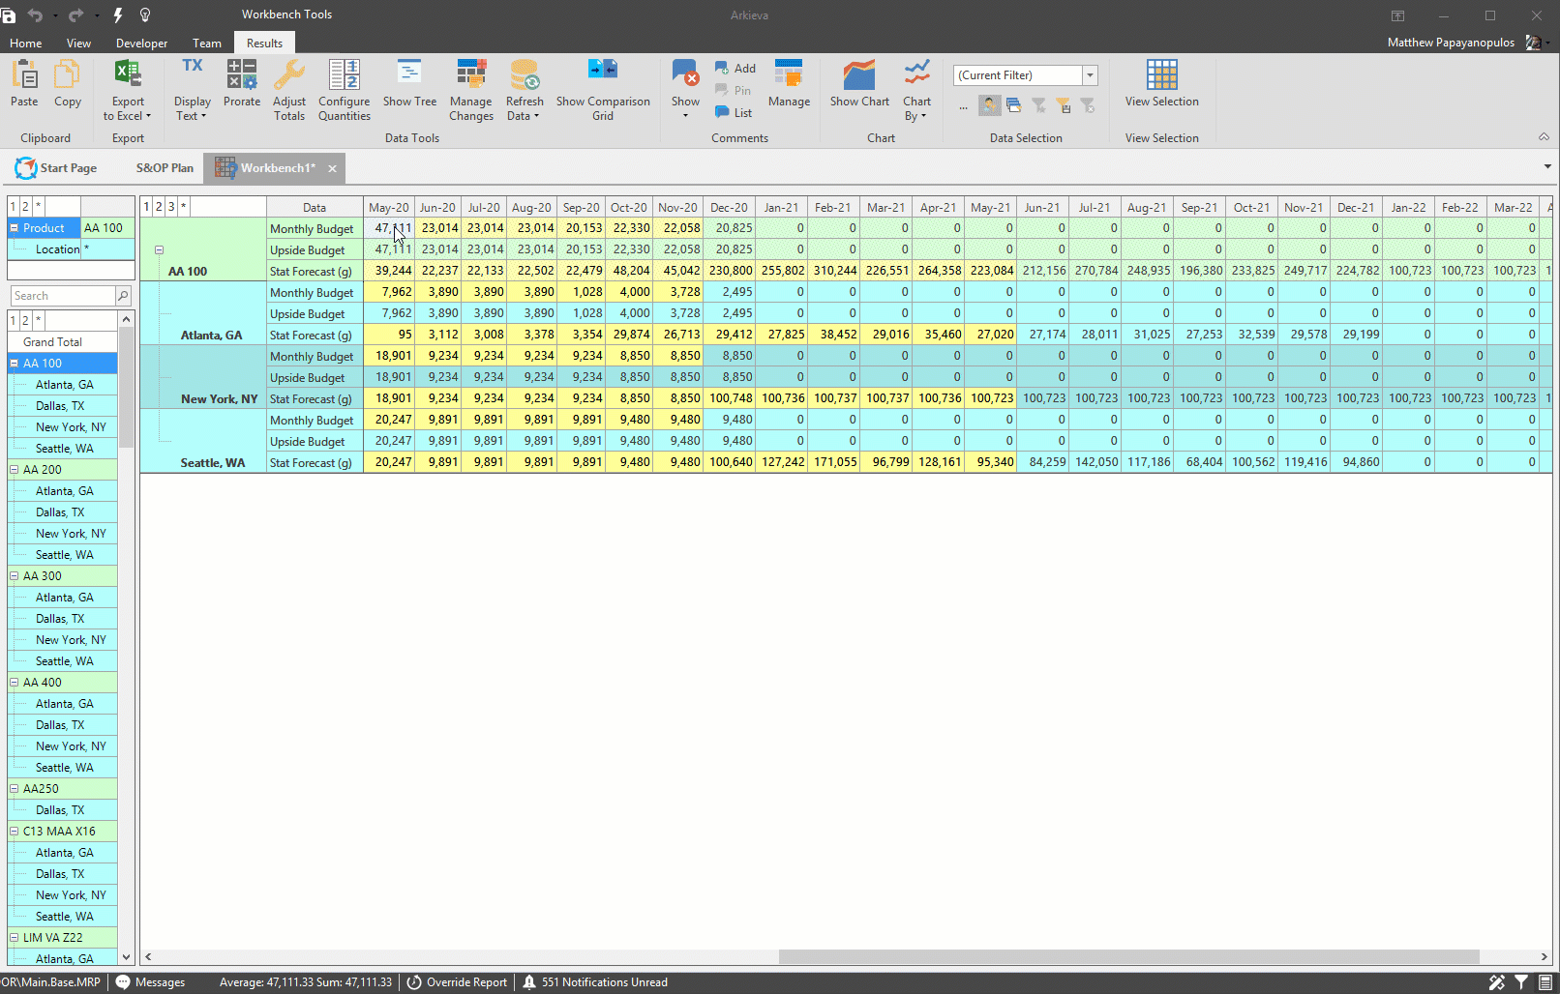This screenshot has height=994, width=1560.
Task: Open the document tabs list dropdown arrow
Action: (x=1547, y=166)
